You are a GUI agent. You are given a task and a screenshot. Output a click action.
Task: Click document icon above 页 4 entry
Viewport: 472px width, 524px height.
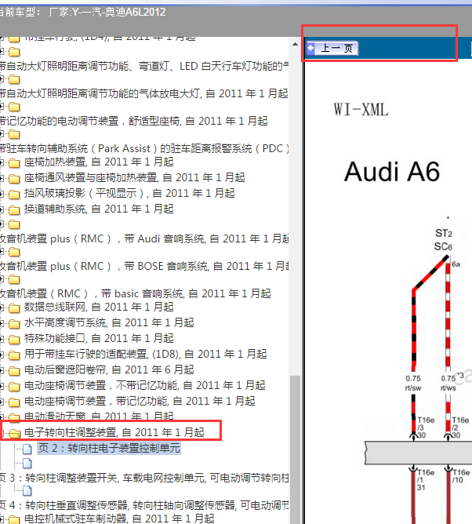coord(27,490)
